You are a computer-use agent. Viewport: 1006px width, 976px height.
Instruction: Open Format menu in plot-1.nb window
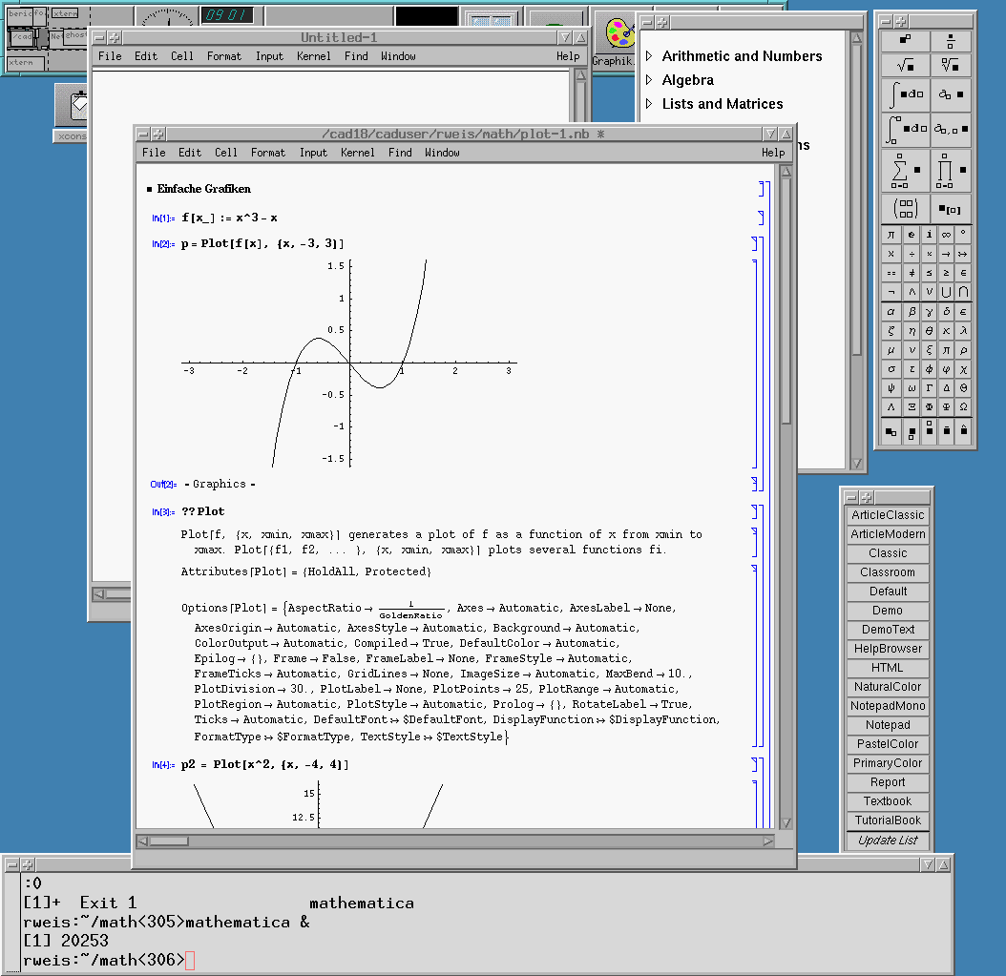point(267,153)
